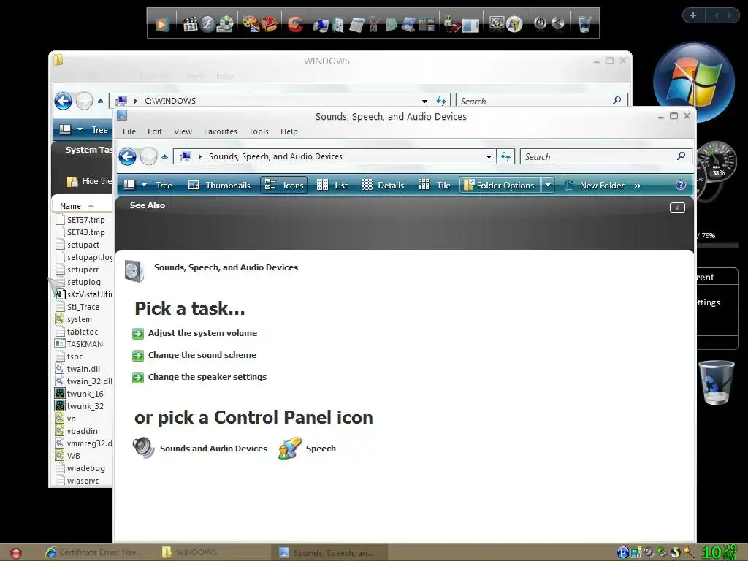This screenshot has height=561, width=748.
Task: Click the CD drive icon in dock
Action: [225, 24]
